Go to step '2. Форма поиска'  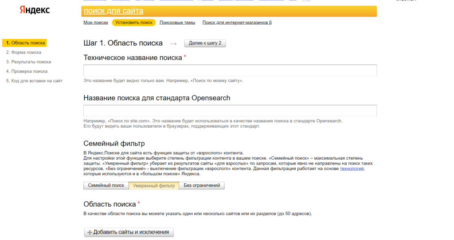tap(23, 52)
